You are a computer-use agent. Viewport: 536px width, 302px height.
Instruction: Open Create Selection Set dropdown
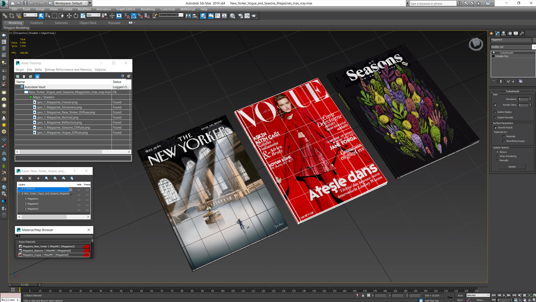171,15
